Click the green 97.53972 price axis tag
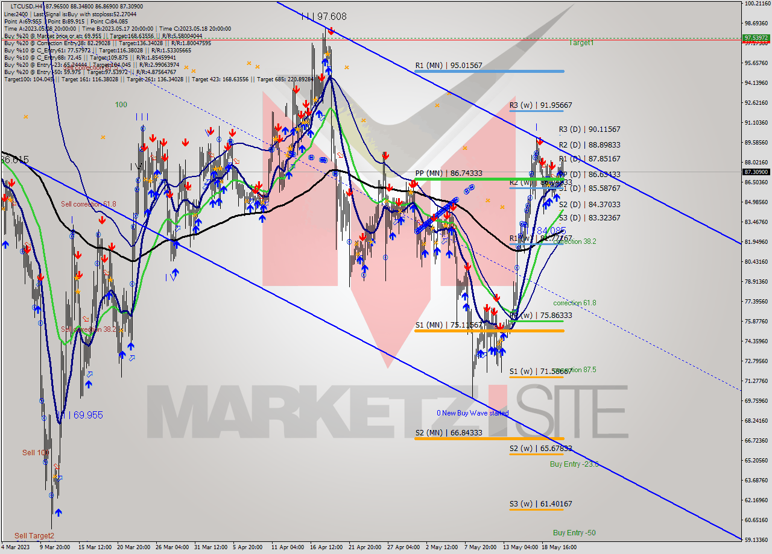This screenshot has height=554, width=772. pyautogui.click(x=756, y=37)
